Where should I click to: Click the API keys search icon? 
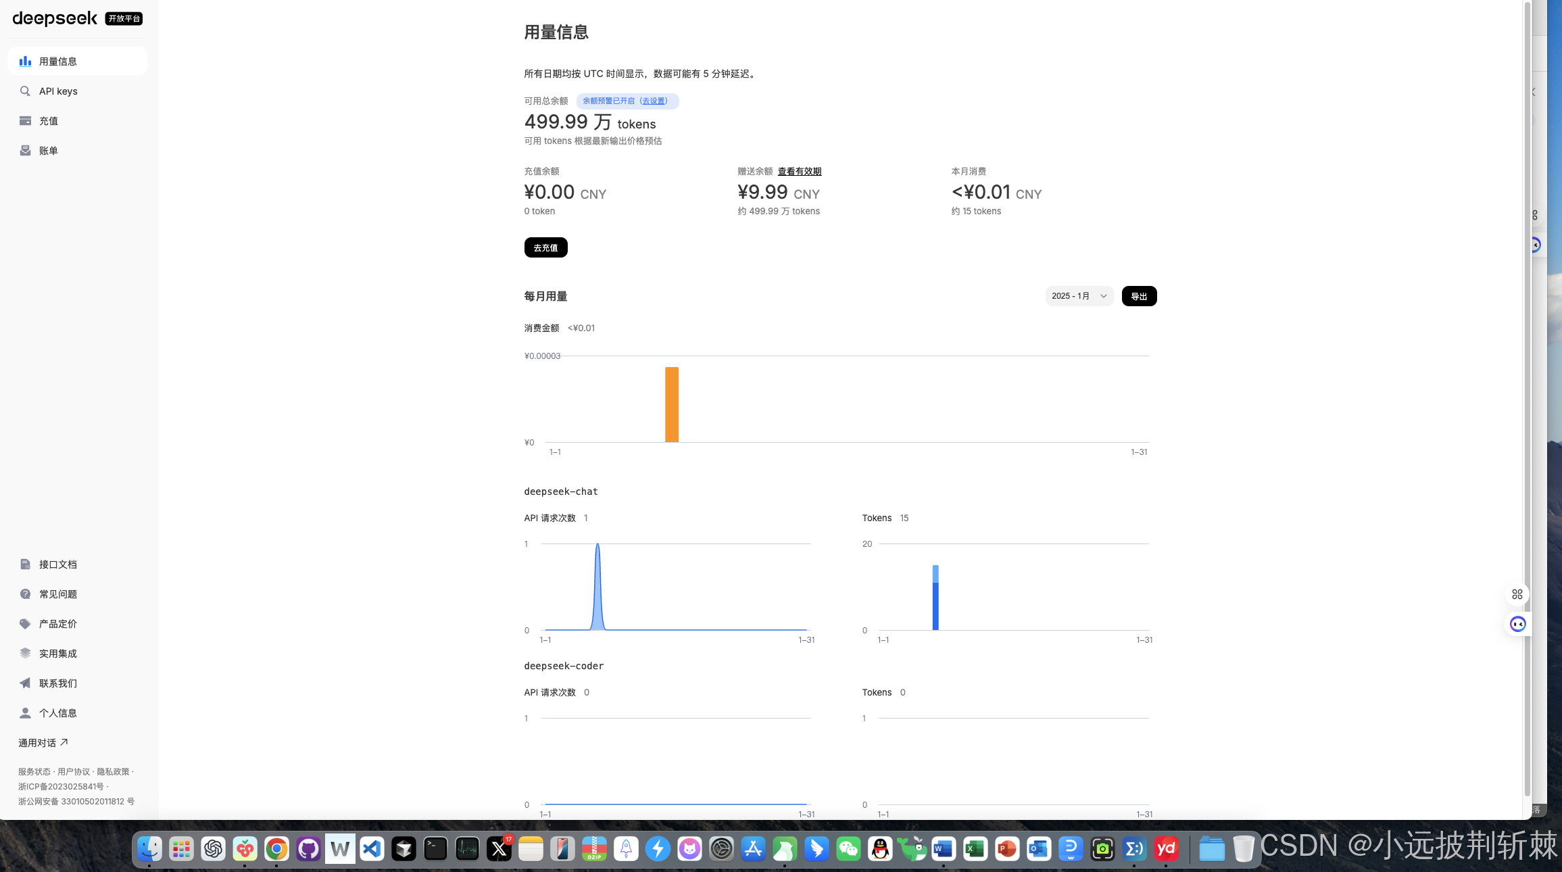pos(25,91)
